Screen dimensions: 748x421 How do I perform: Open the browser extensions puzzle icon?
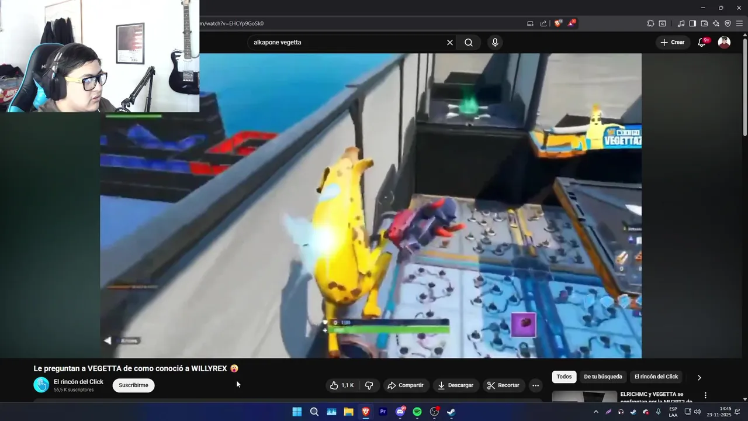pyautogui.click(x=650, y=23)
